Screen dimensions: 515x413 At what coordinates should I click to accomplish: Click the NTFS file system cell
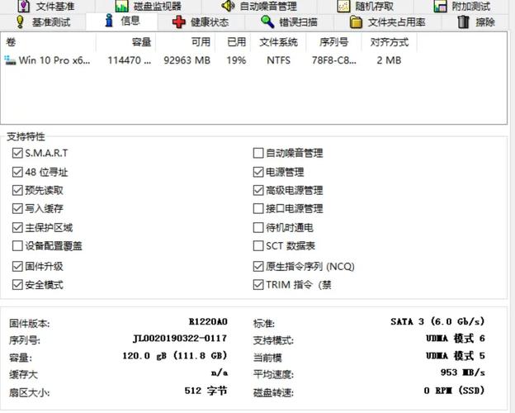coord(278,60)
